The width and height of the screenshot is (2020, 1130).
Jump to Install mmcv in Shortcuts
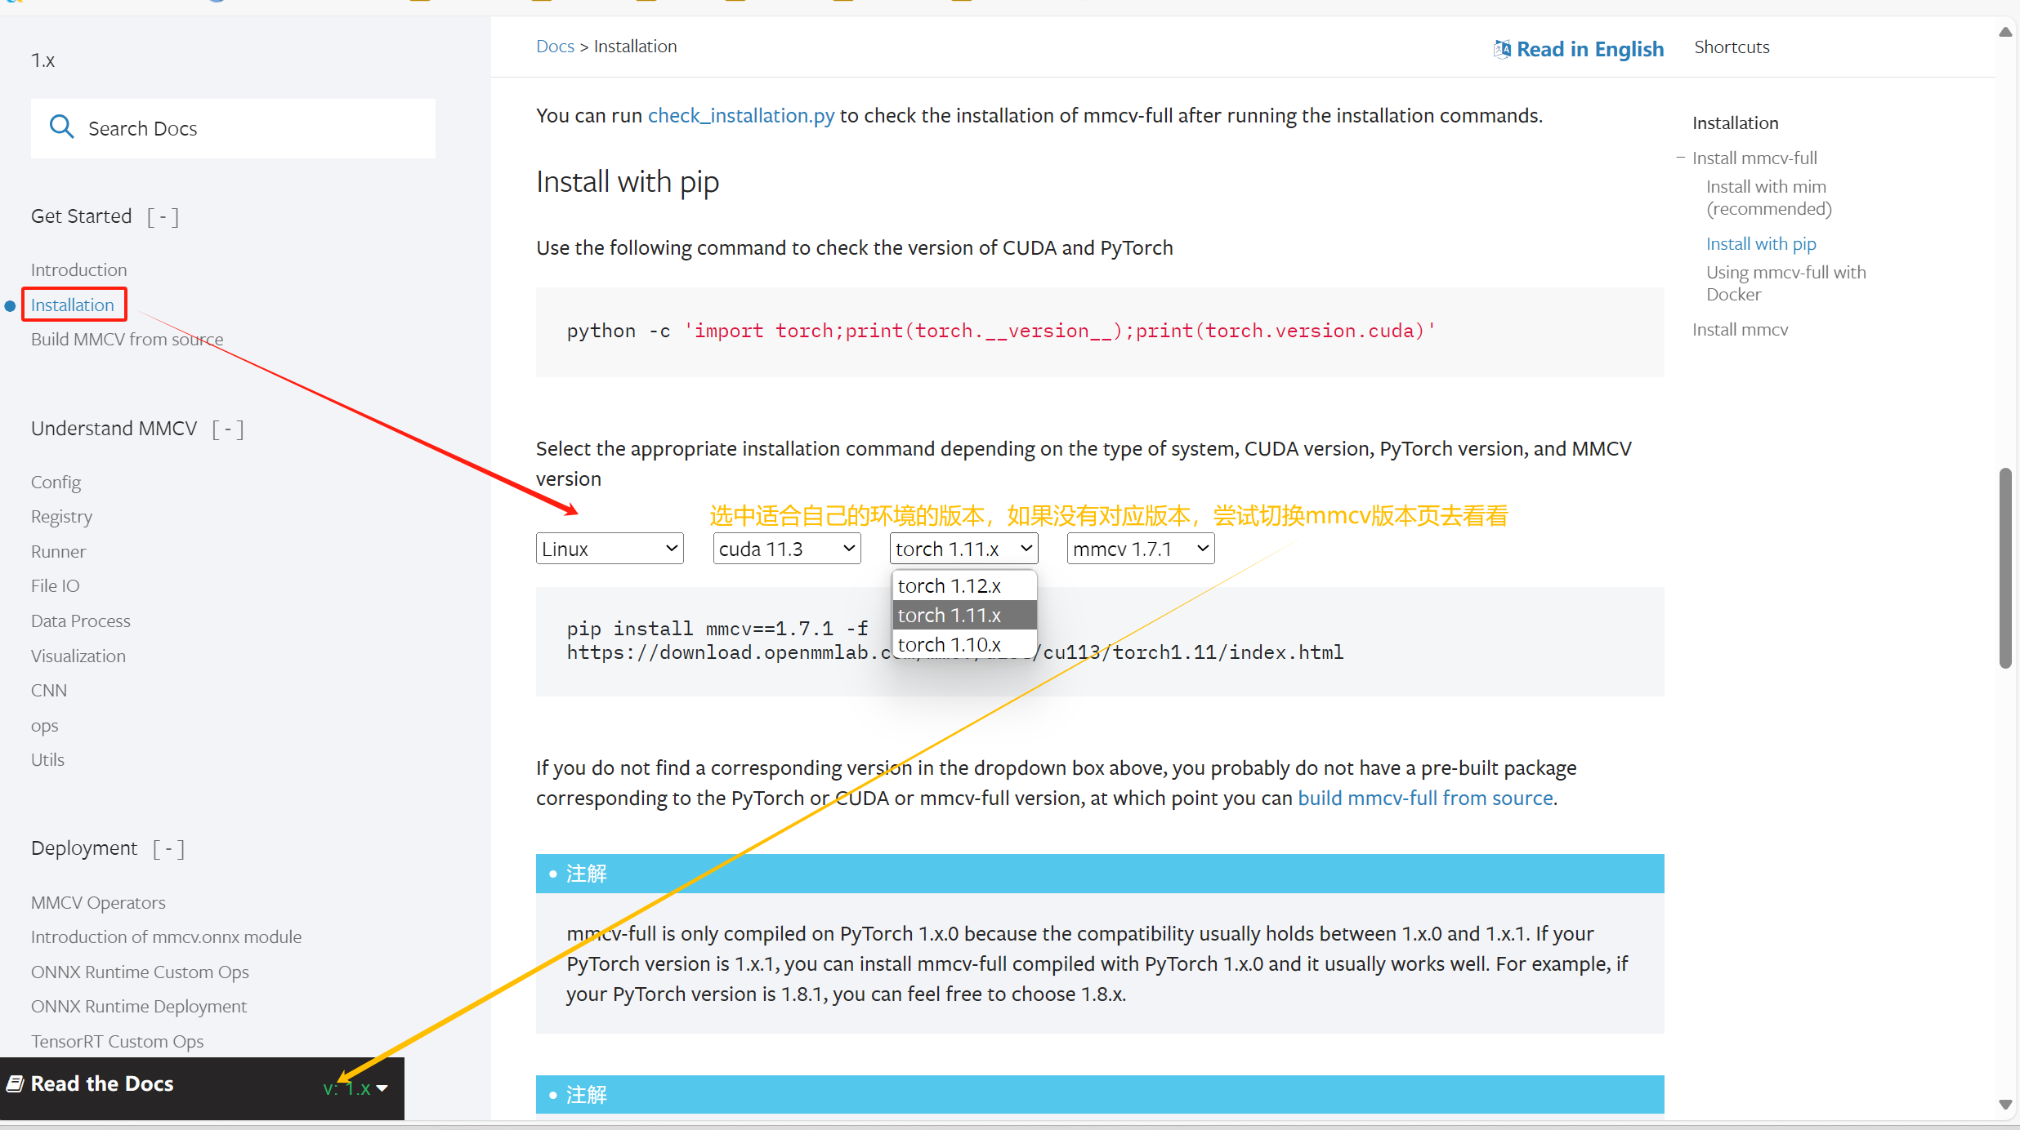(1740, 329)
